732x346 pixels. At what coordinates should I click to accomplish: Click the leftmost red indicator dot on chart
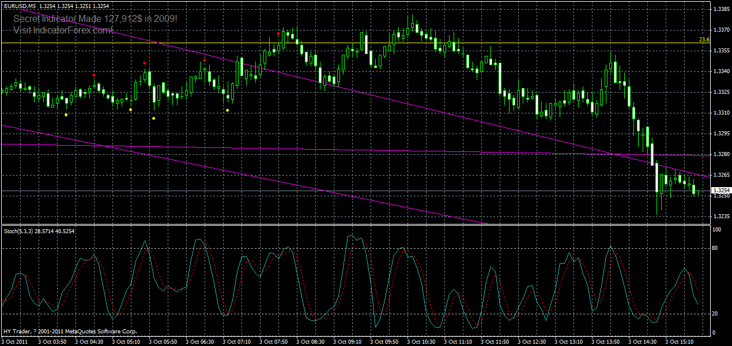click(94, 74)
